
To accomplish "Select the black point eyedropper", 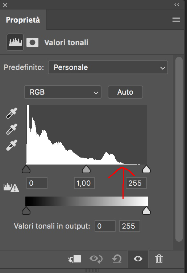I will [12, 113].
